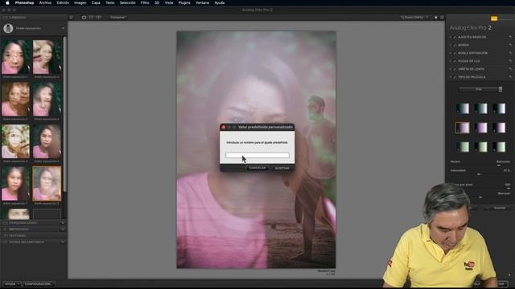This screenshot has height=289, width=515.
Task: Click the Aceptar button in the dialog
Action: click(282, 168)
